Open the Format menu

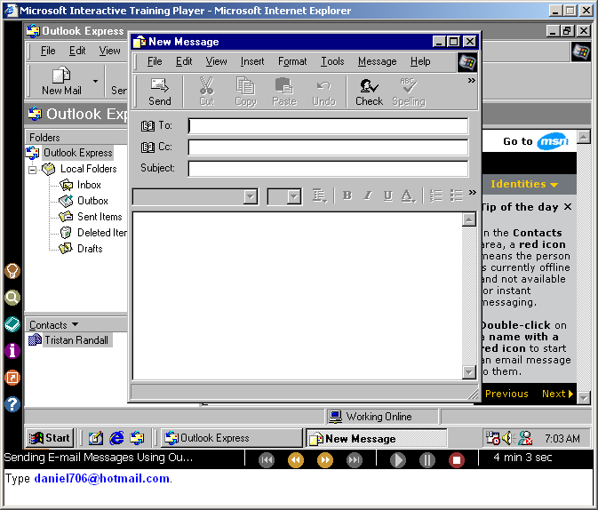[x=292, y=61]
